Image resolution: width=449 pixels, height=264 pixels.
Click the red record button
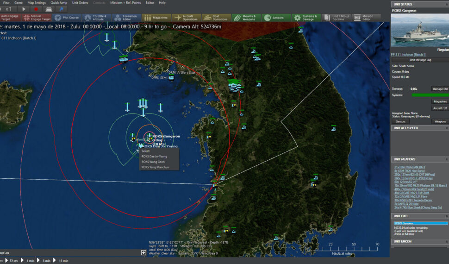pos(36,9)
